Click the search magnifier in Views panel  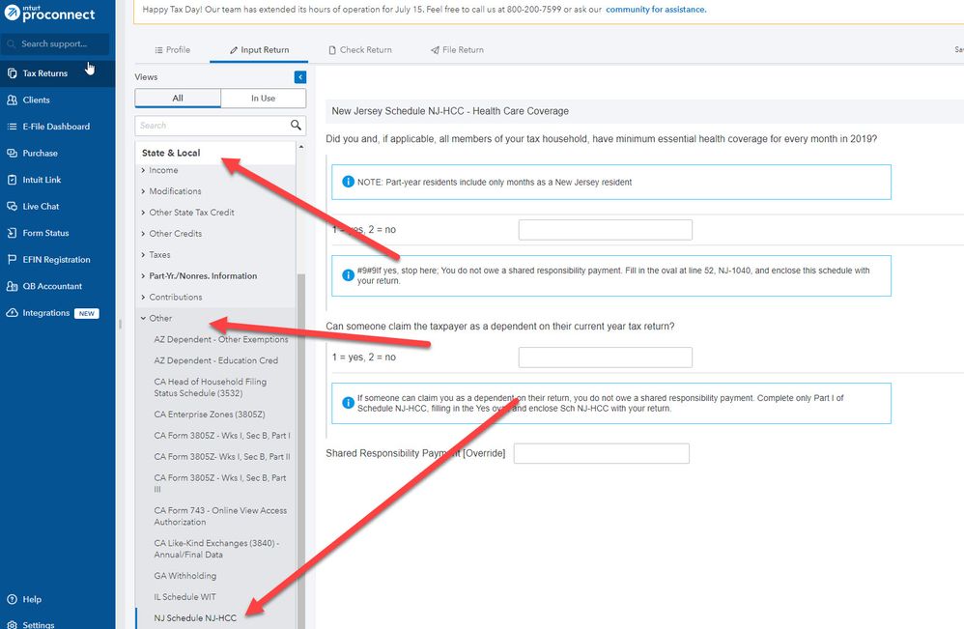[296, 126]
